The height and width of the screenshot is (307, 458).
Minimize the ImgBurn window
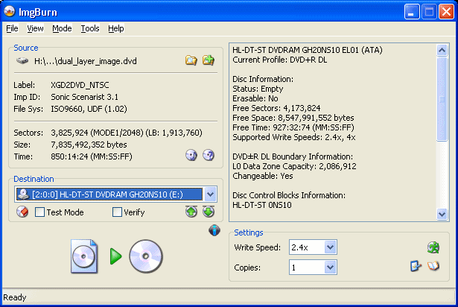411,12
